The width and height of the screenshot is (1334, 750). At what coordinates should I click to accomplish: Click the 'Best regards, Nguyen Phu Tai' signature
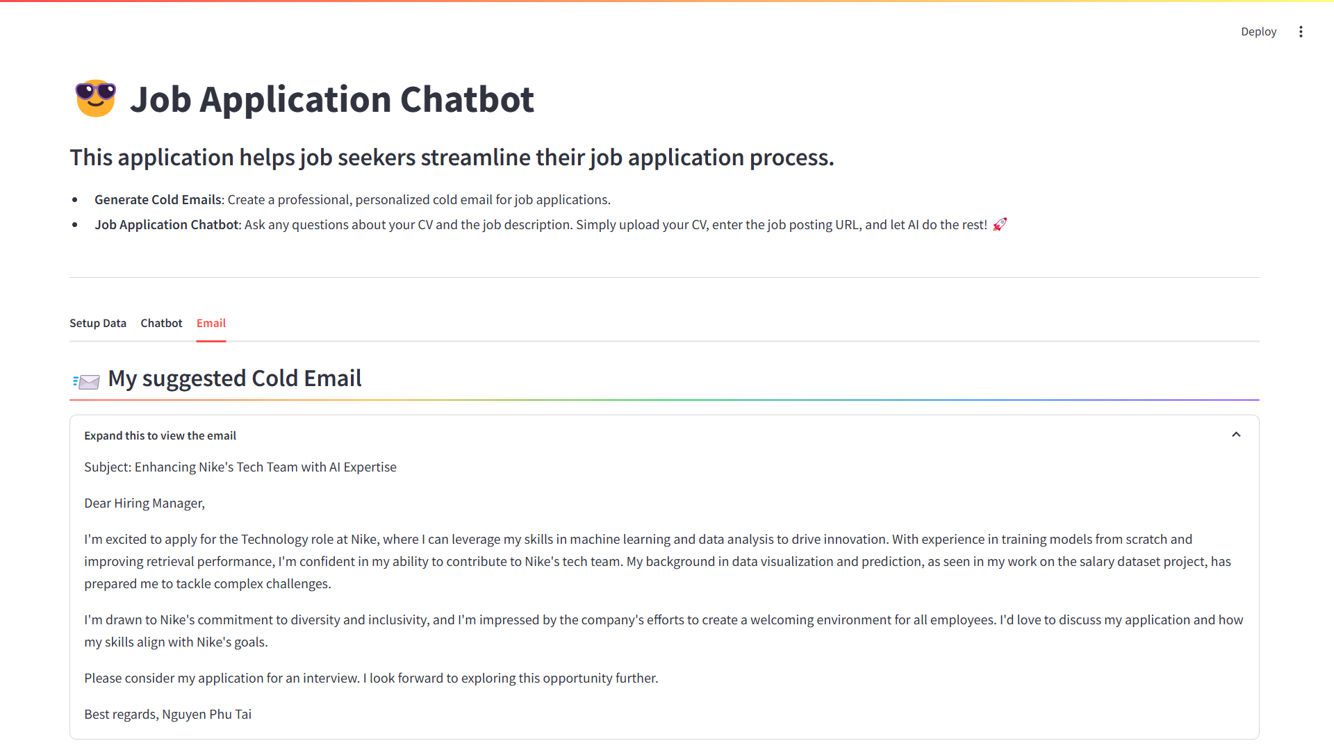coord(167,715)
